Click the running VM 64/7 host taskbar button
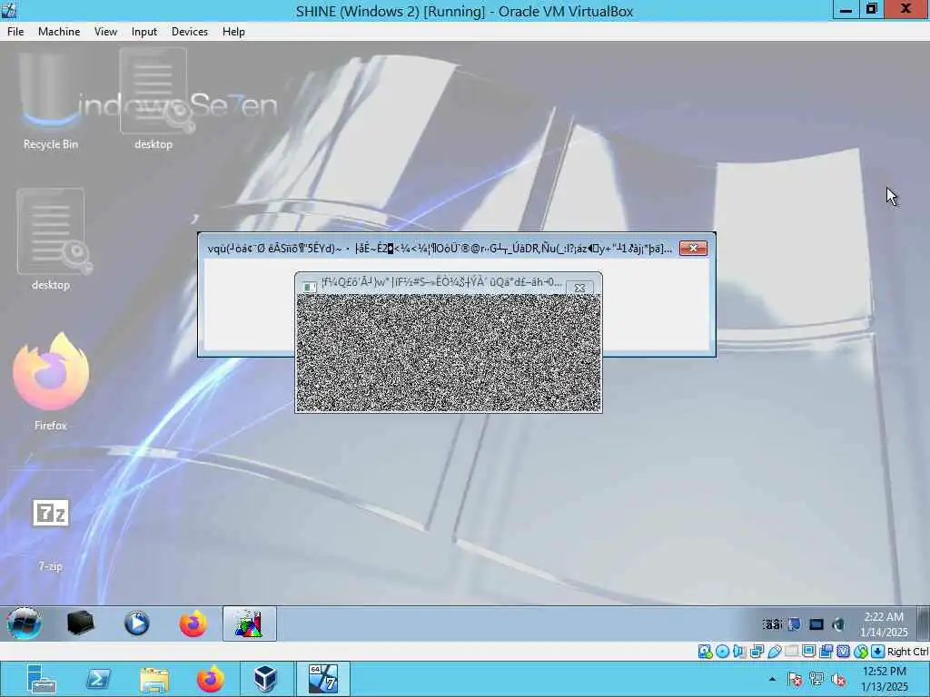 [x=323, y=679]
